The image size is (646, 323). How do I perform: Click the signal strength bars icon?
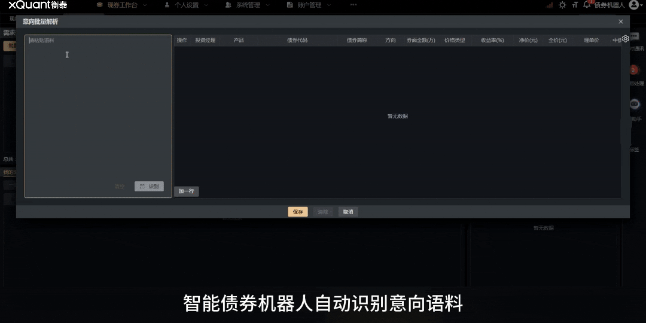pyautogui.click(x=549, y=5)
